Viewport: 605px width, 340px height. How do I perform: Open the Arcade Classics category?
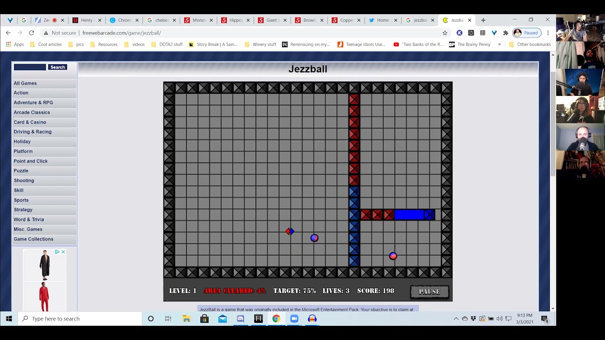click(x=44, y=112)
